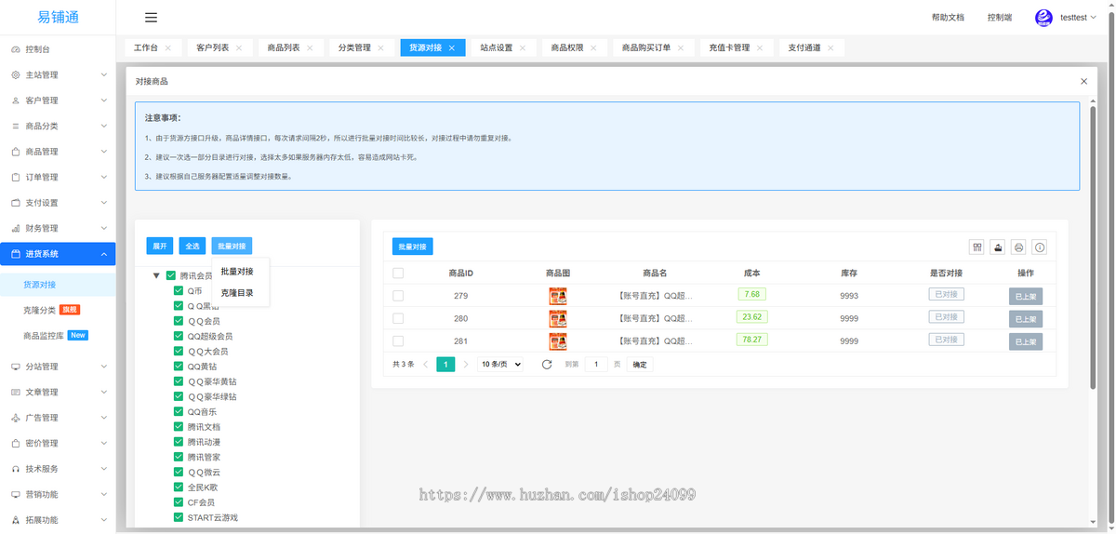Click the table info tips icon
Viewport: 1116px width, 534px height.
[x=1040, y=247]
